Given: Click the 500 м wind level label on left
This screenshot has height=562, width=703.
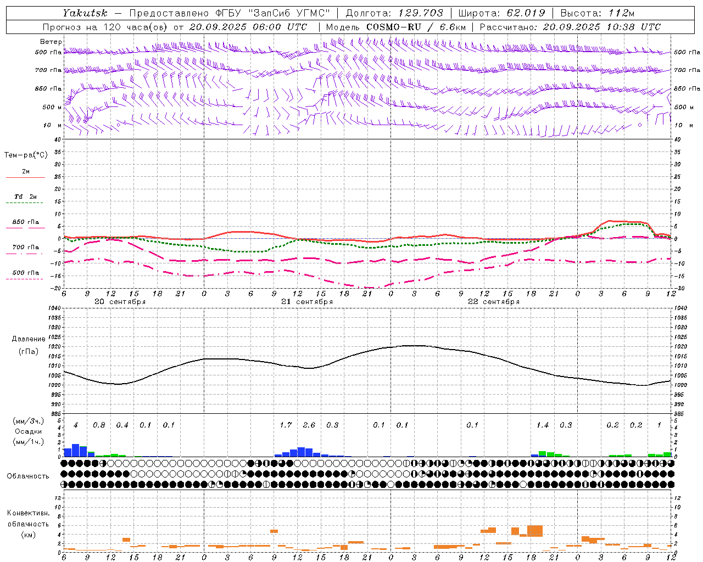Looking at the screenshot, I should [52, 107].
